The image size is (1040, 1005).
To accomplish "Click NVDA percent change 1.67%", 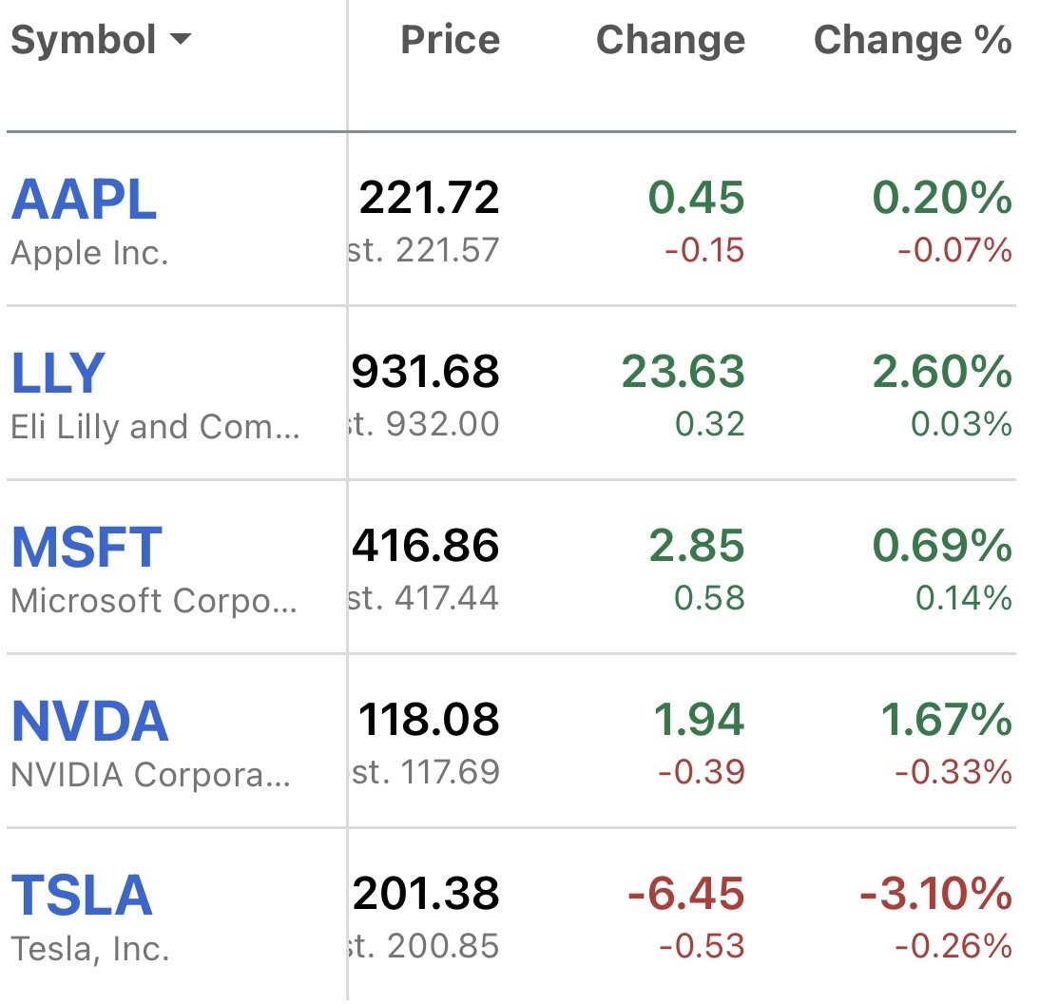I will (945, 720).
